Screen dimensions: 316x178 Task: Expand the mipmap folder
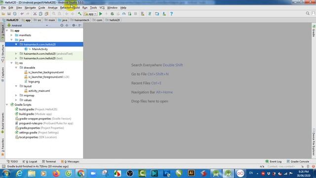coord(16,95)
